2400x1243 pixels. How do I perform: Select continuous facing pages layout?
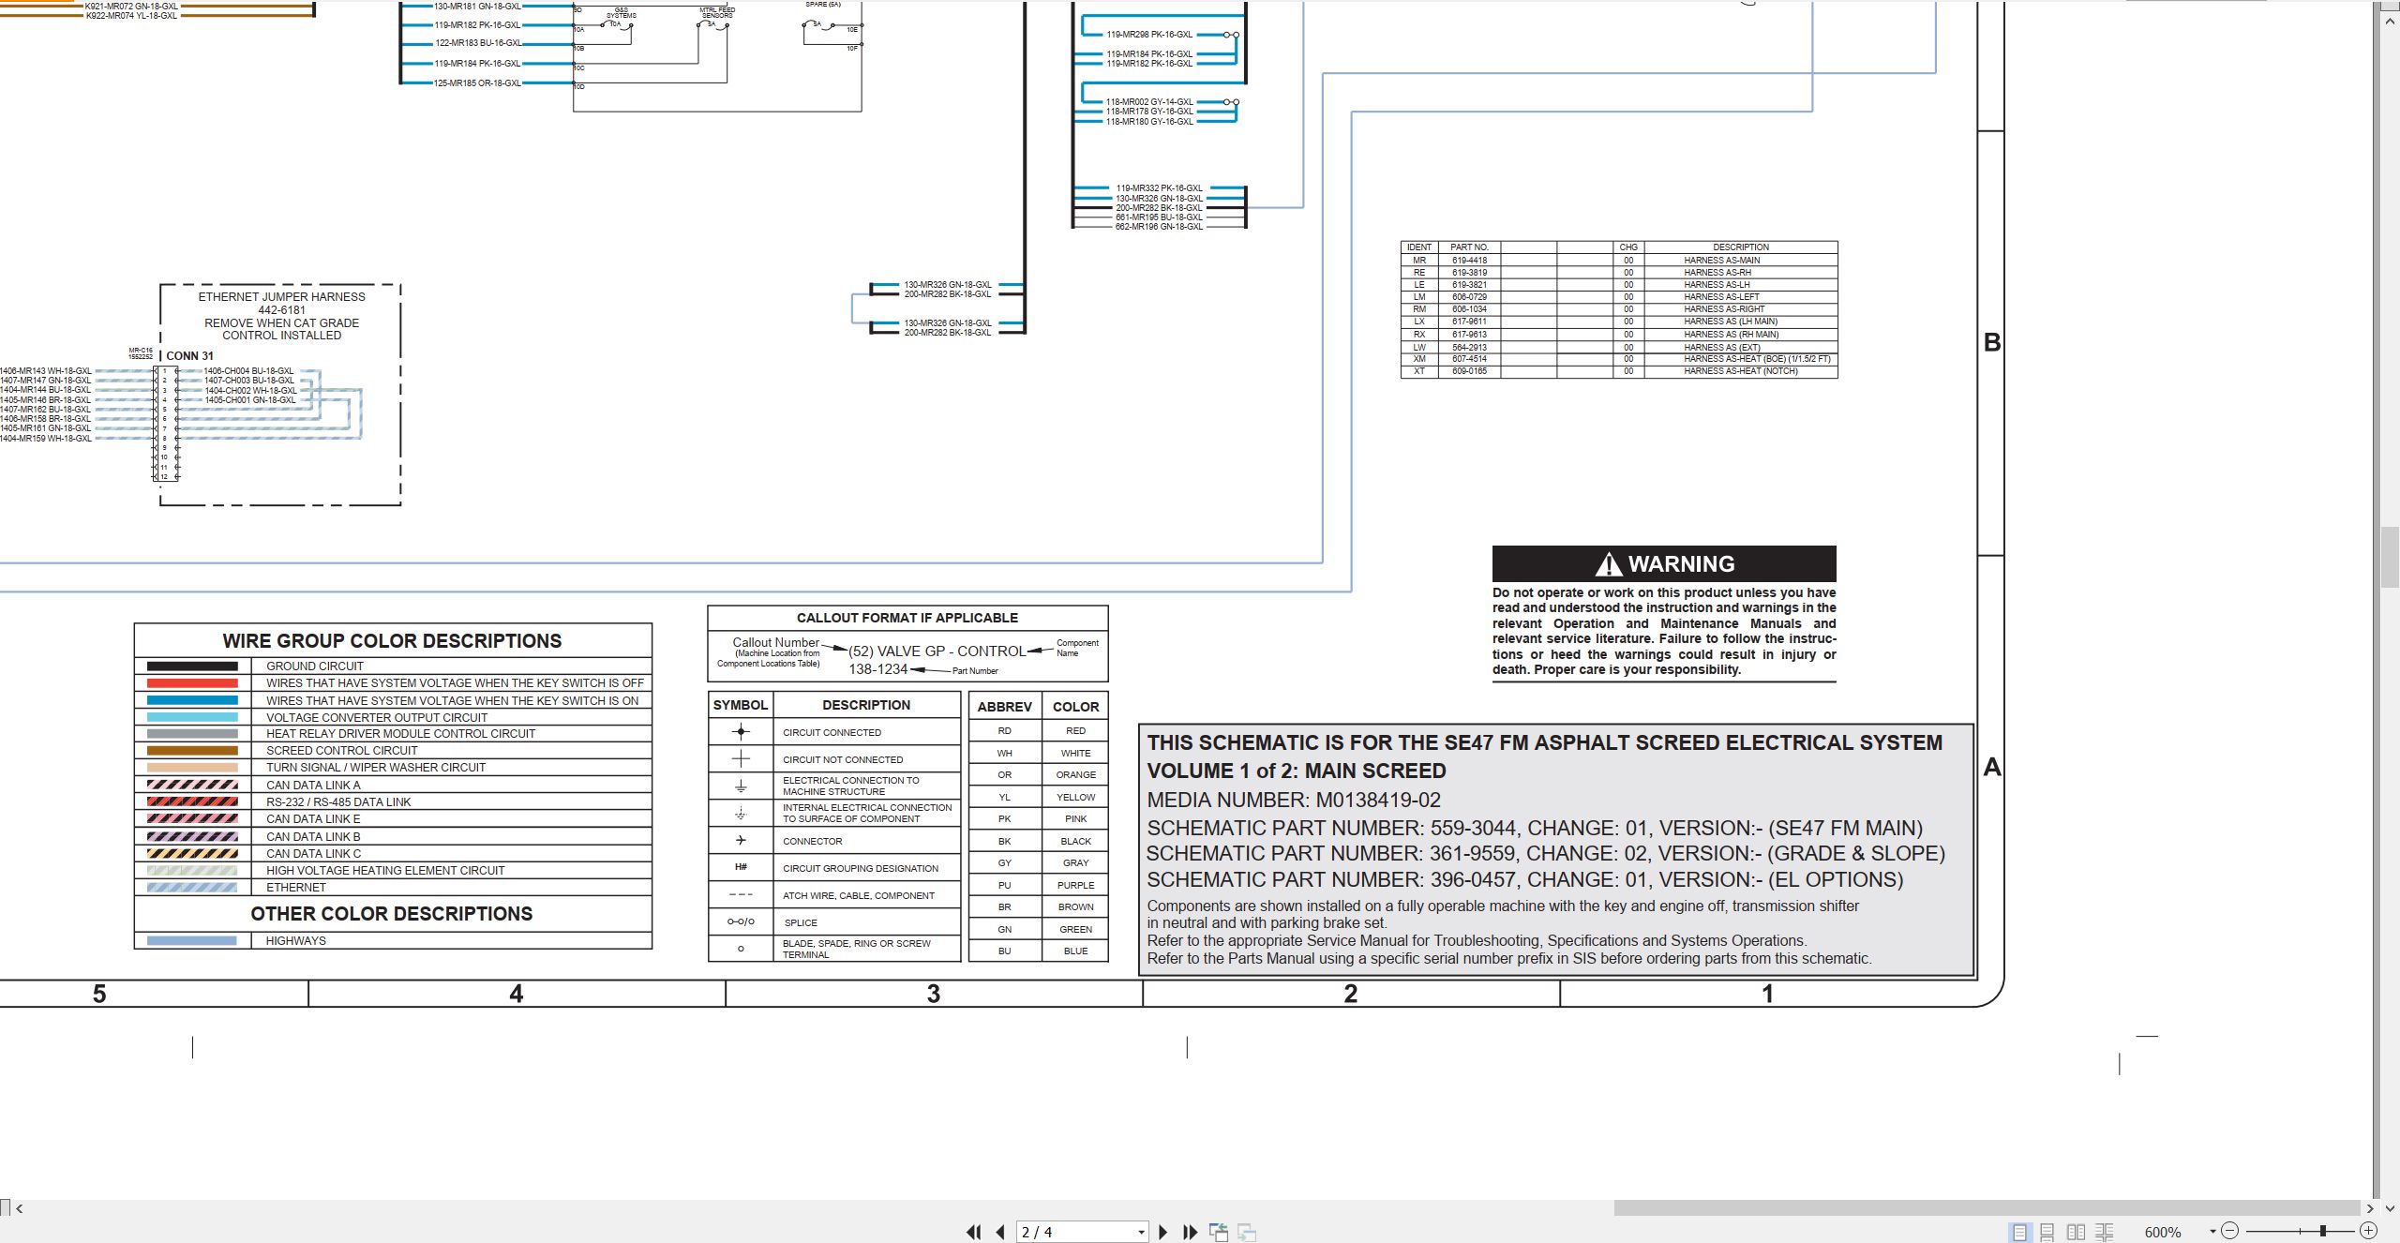coord(2105,1232)
